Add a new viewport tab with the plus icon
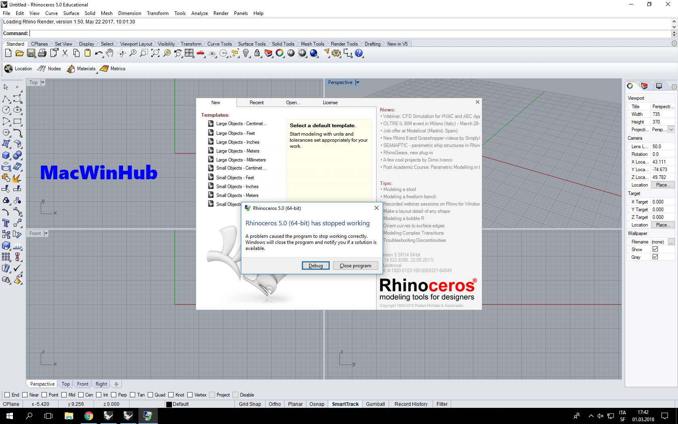Screen dimensions: 678x424 (116, 384)
